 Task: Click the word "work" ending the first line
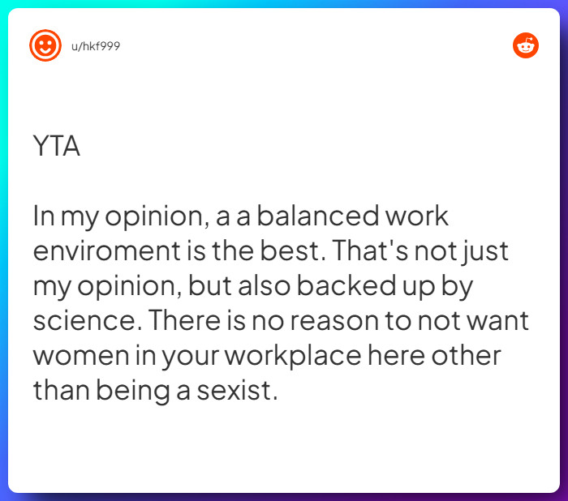(418, 216)
